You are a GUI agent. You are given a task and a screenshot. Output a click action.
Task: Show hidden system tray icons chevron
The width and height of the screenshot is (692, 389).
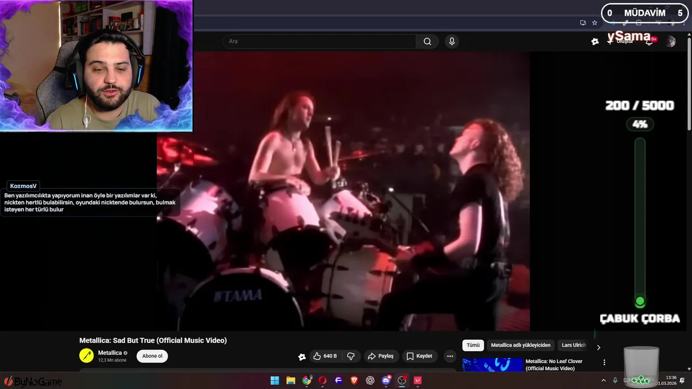603,380
